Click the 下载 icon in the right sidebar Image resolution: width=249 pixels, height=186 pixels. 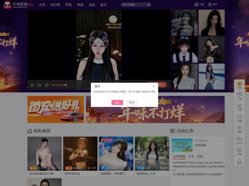(239, 107)
